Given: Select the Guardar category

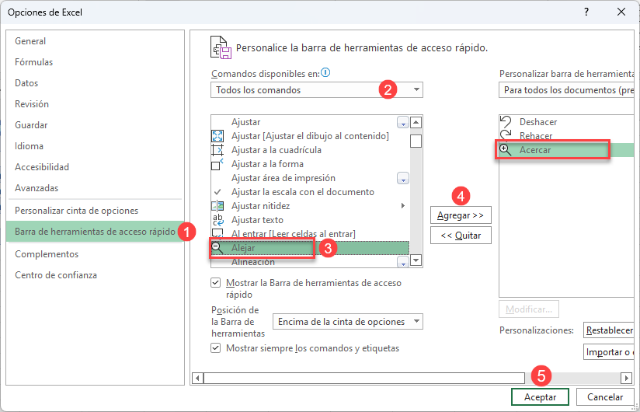Looking at the screenshot, I should click(95, 125).
